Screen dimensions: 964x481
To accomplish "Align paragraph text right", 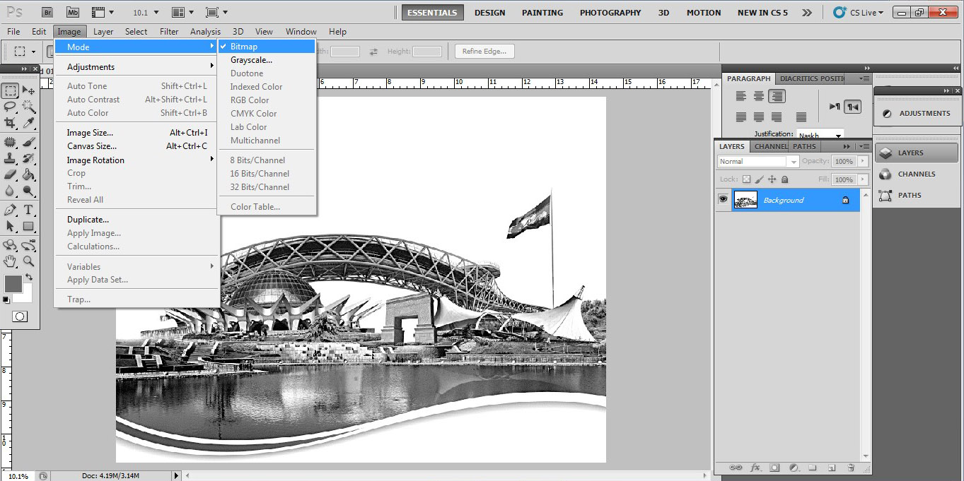I will [x=777, y=97].
